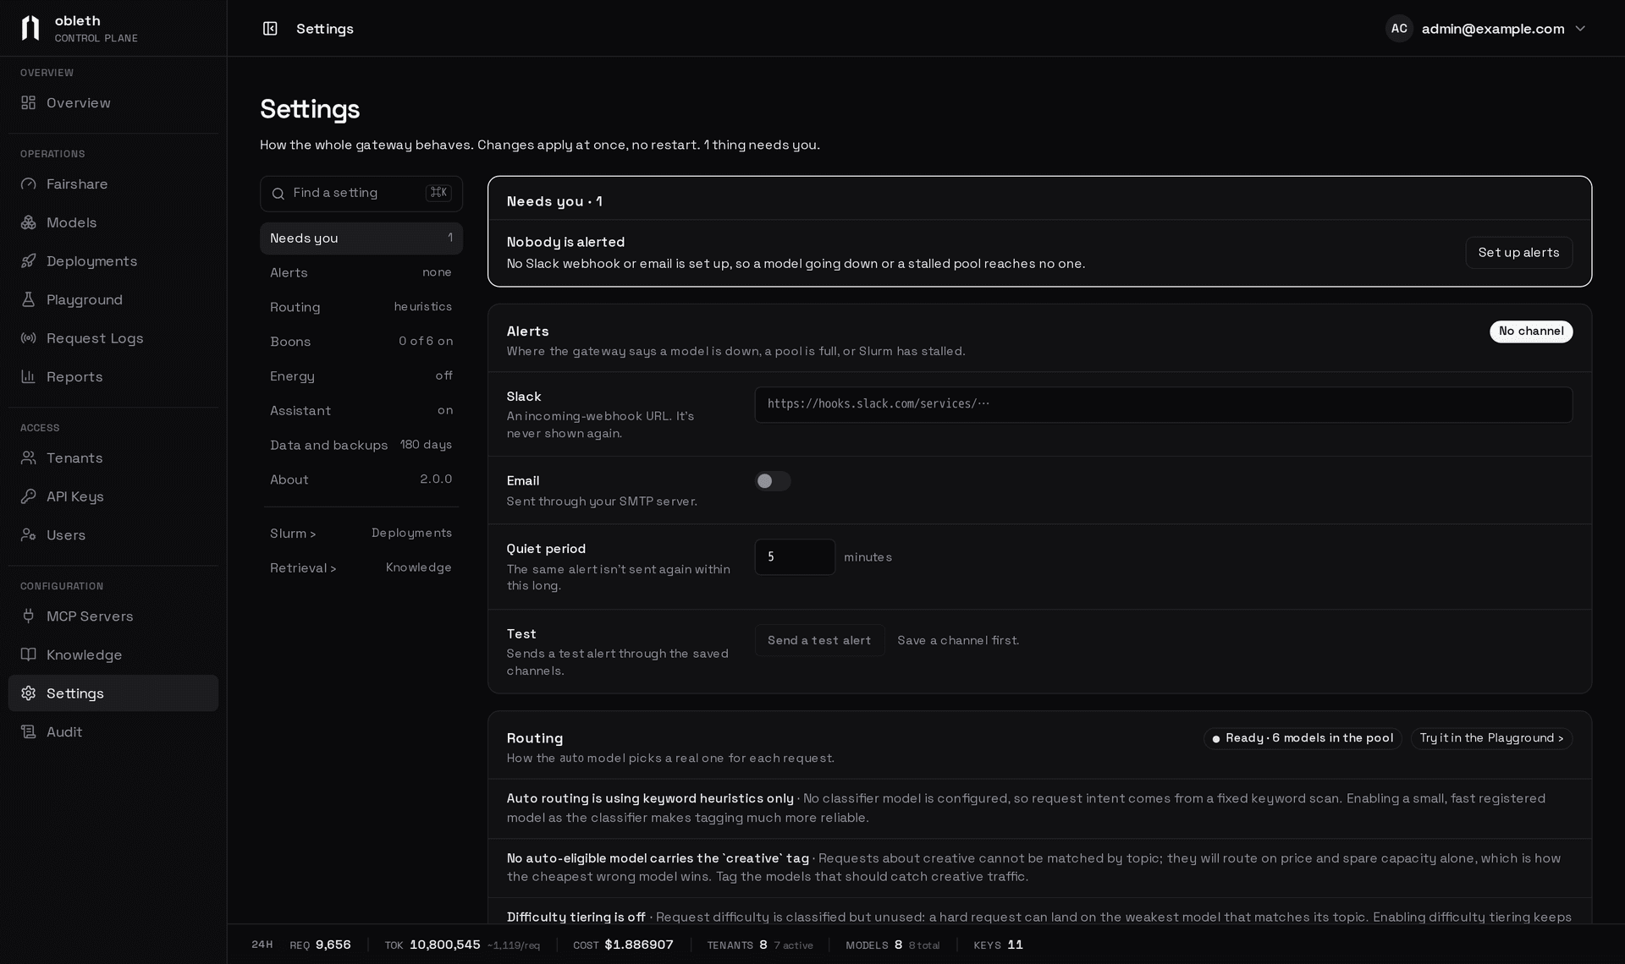Image resolution: width=1625 pixels, height=964 pixels.
Task: Click the Models cubes icon
Action: 29,222
